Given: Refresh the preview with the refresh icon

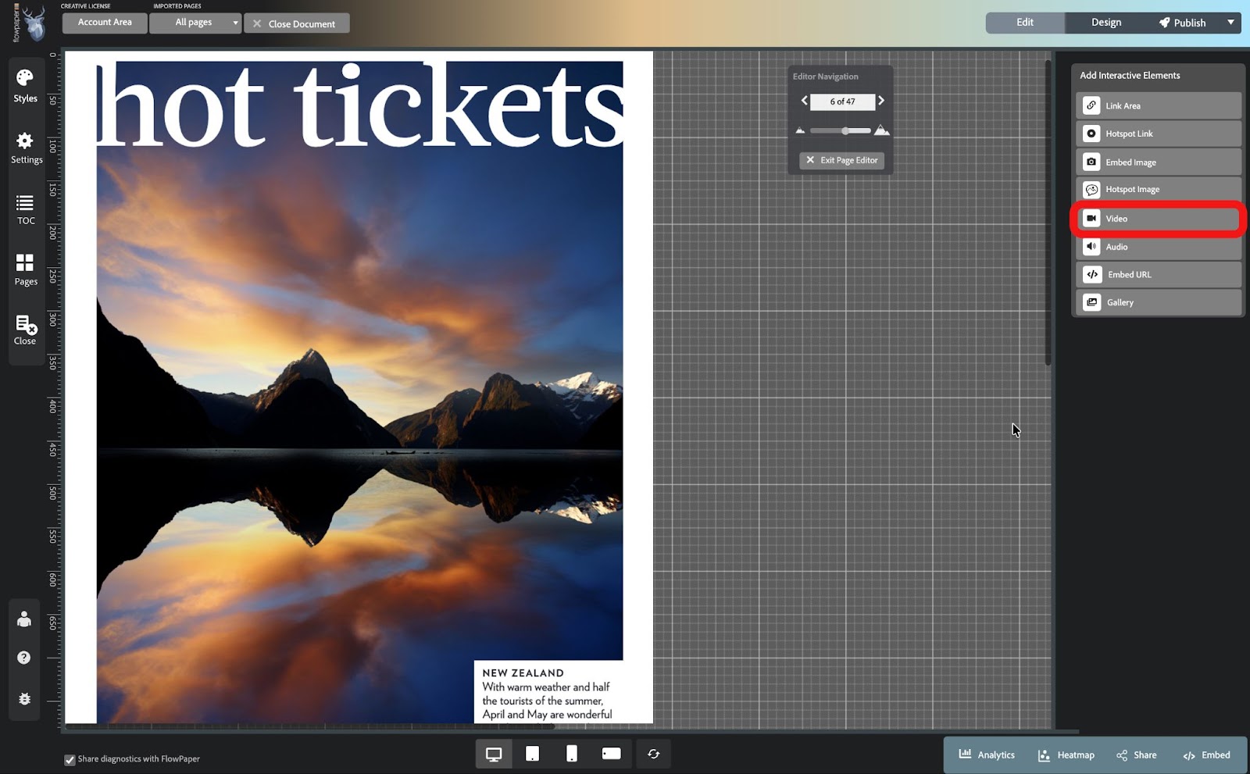Looking at the screenshot, I should [653, 753].
